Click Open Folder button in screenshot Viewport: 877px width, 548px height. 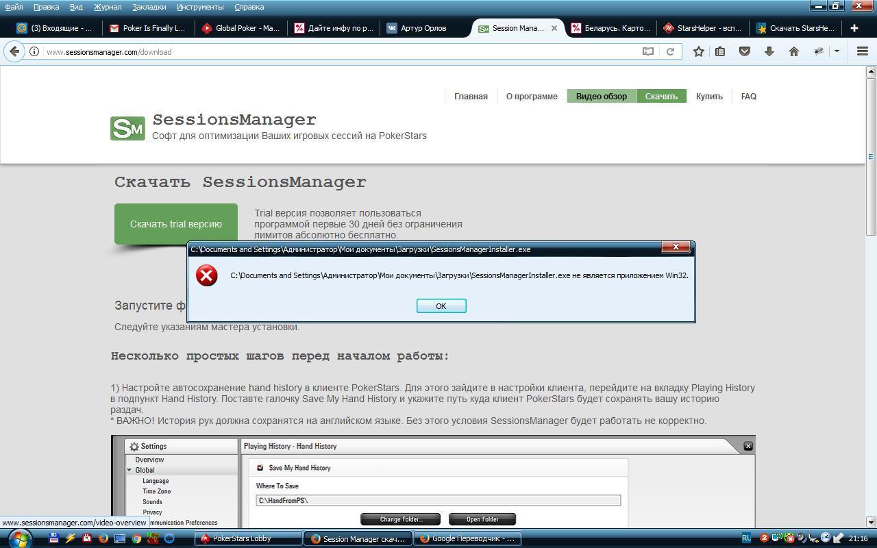point(482,519)
